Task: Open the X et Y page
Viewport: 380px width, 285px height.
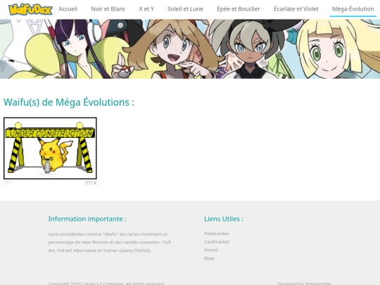Action: point(146,9)
